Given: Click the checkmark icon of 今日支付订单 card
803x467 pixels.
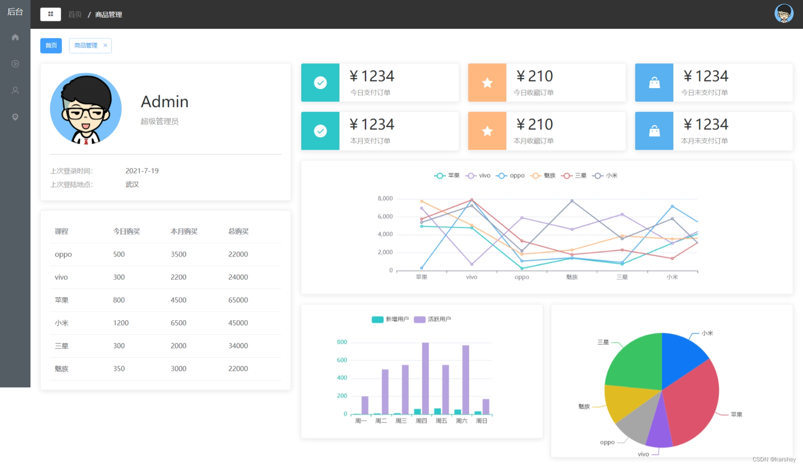Looking at the screenshot, I should (x=320, y=82).
